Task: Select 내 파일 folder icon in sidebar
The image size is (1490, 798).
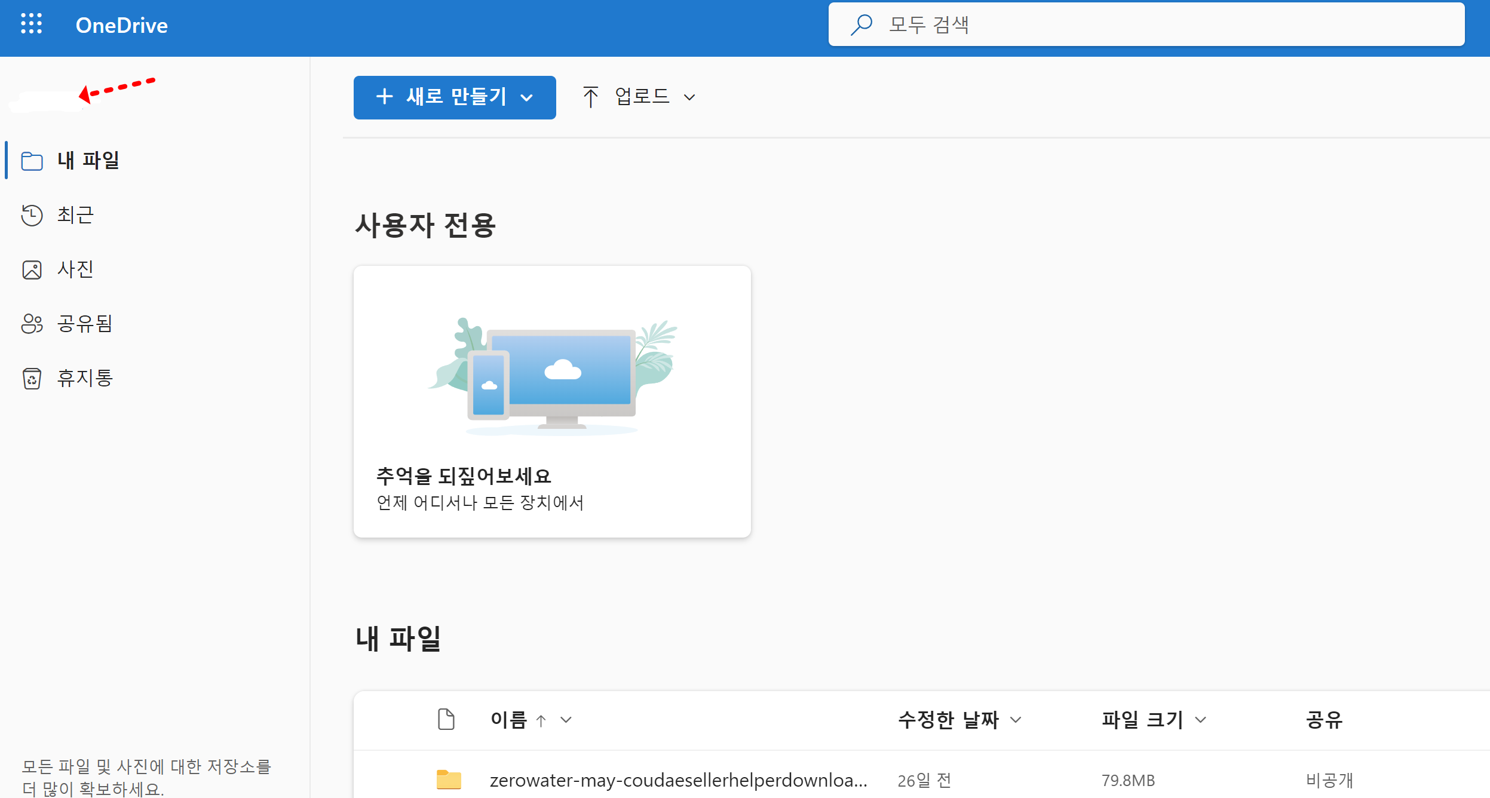Action: (x=32, y=161)
